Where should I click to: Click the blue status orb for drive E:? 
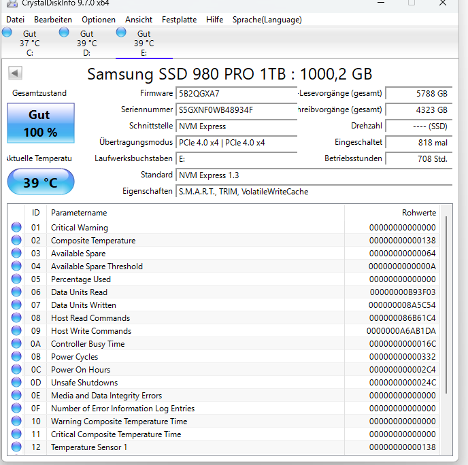(121, 32)
